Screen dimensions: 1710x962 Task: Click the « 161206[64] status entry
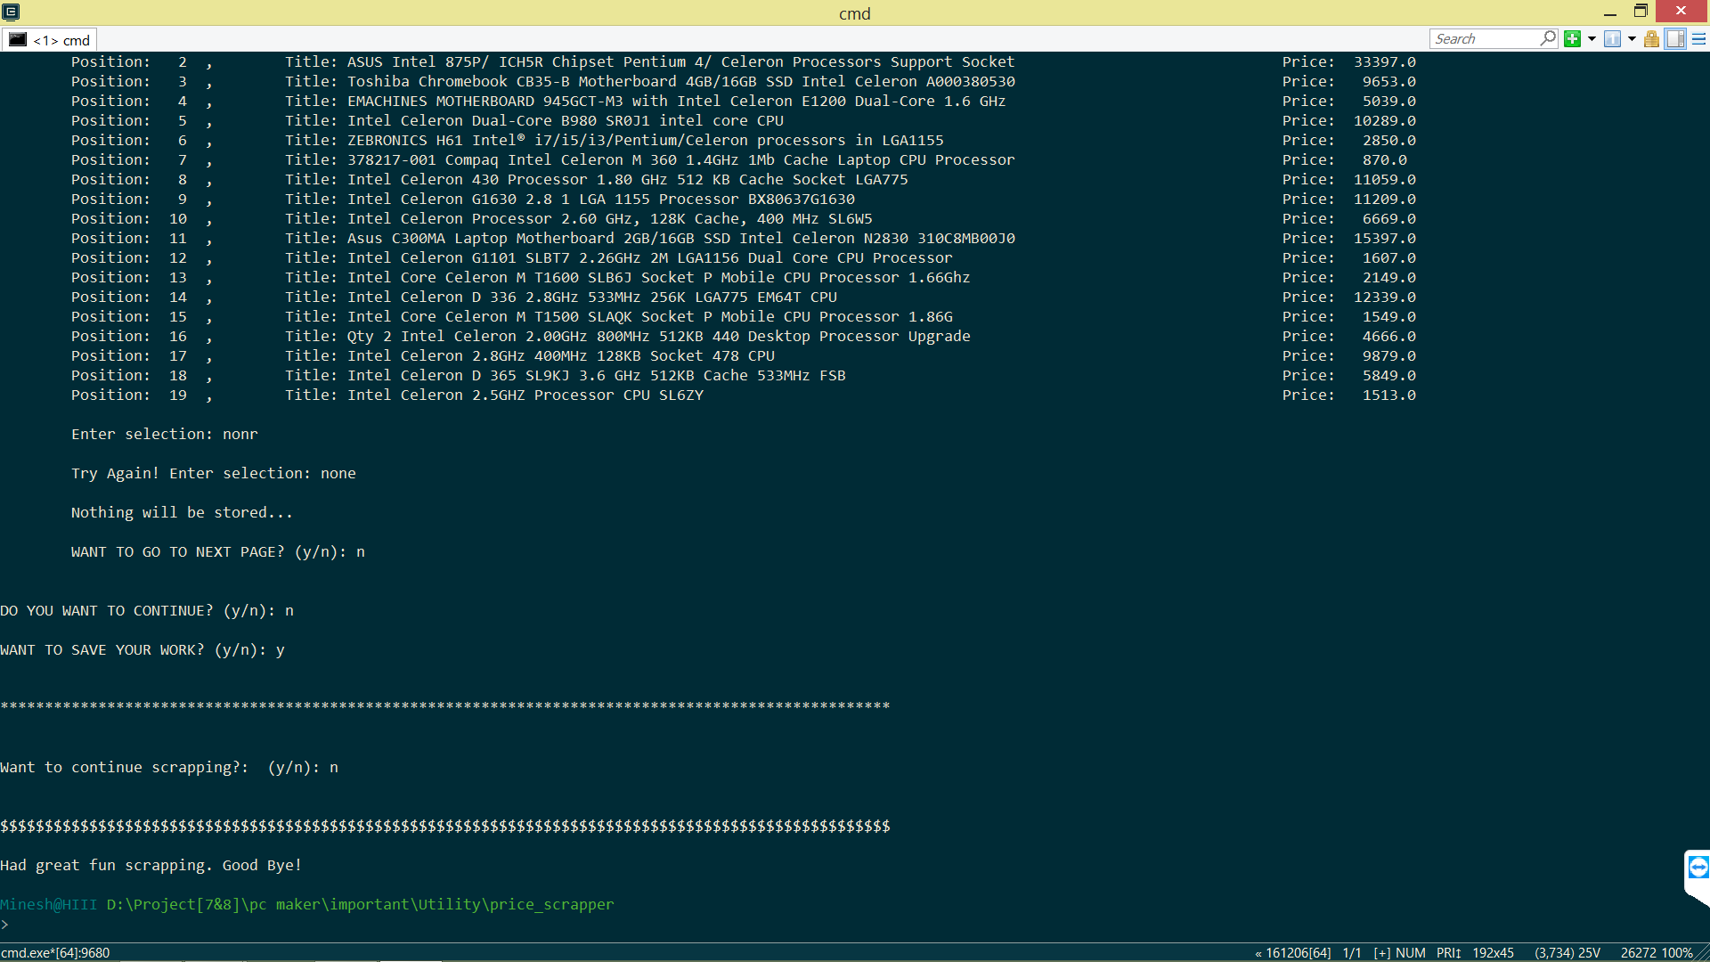tap(1292, 953)
